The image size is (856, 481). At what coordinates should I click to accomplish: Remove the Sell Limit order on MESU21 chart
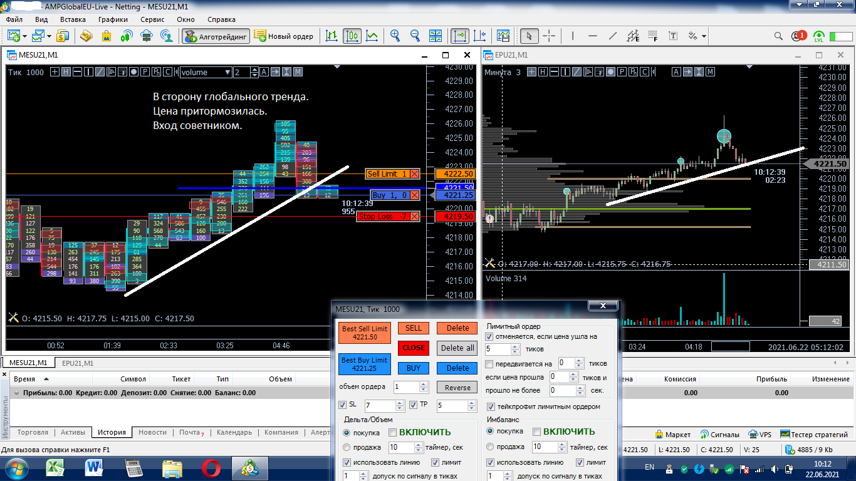[x=414, y=174]
